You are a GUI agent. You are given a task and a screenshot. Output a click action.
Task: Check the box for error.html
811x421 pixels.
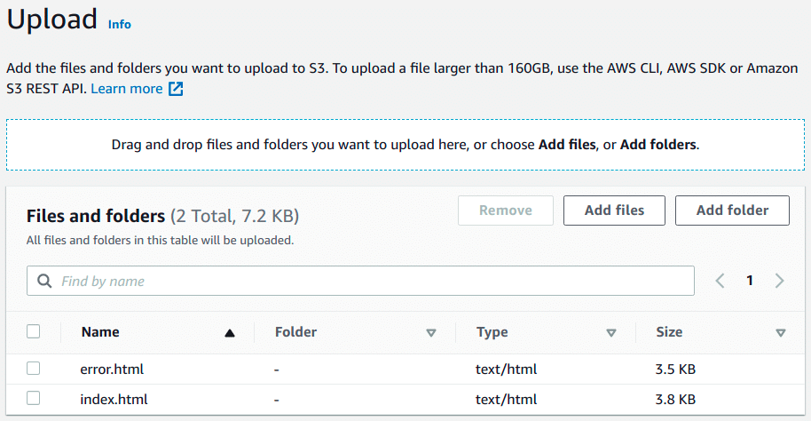34,369
